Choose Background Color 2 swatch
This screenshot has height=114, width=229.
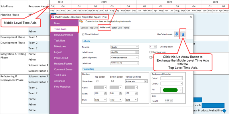point(171,84)
